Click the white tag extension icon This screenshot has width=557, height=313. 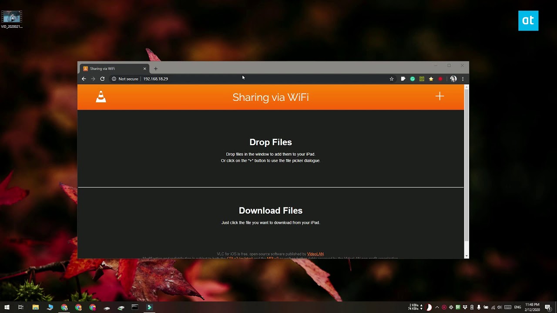(x=403, y=79)
